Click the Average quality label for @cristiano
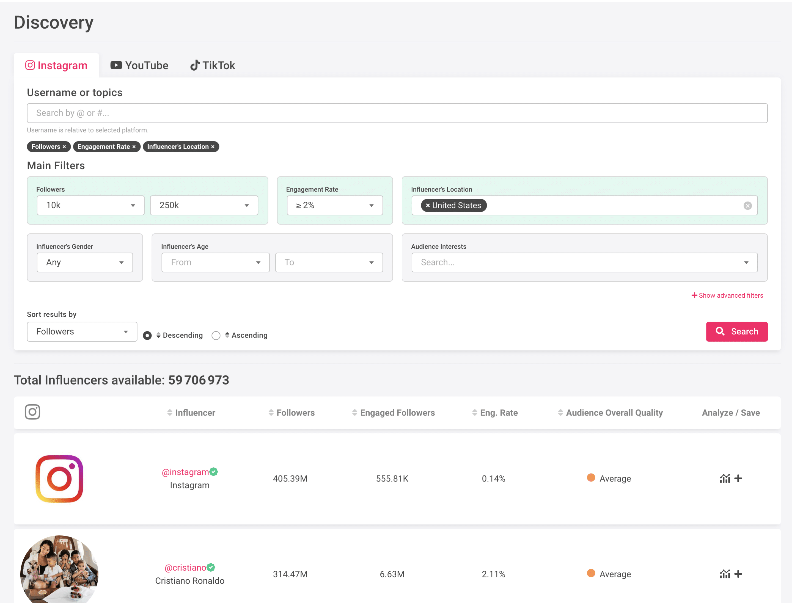Image resolution: width=792 pixels, height=603 pixels. point(615,574)
